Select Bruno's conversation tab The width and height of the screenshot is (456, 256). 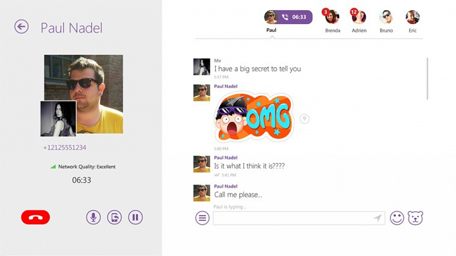[x=386, y=21]
